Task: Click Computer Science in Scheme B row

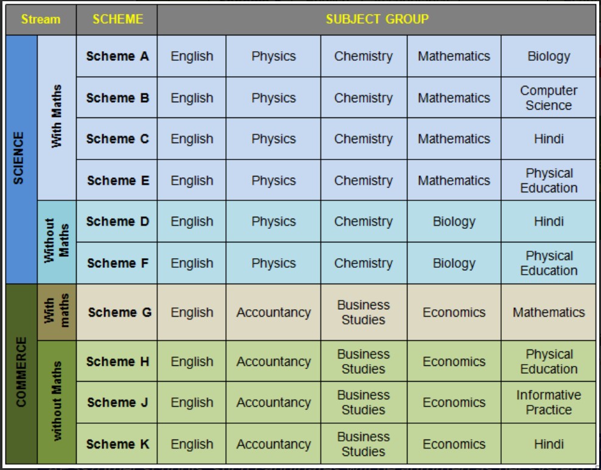Action: pos(548,97)
